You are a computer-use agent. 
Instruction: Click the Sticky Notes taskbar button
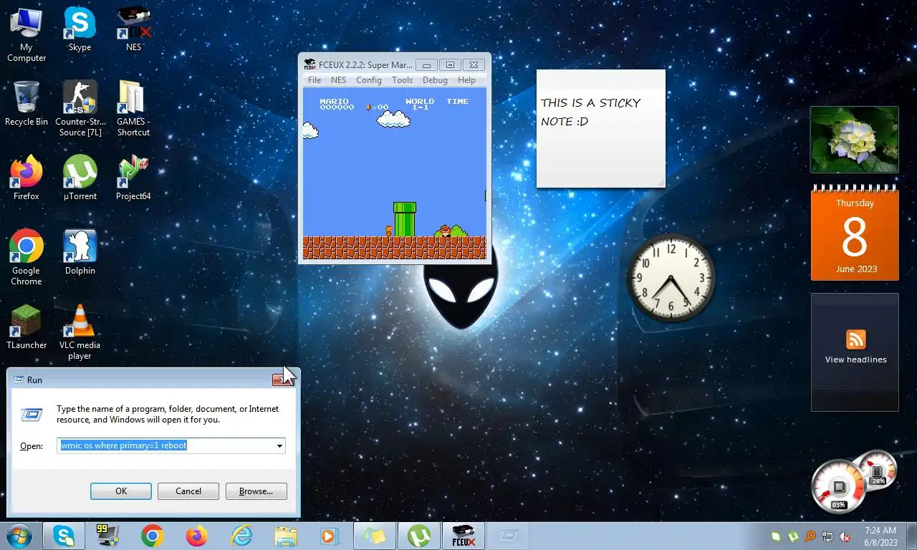point(375,536)
